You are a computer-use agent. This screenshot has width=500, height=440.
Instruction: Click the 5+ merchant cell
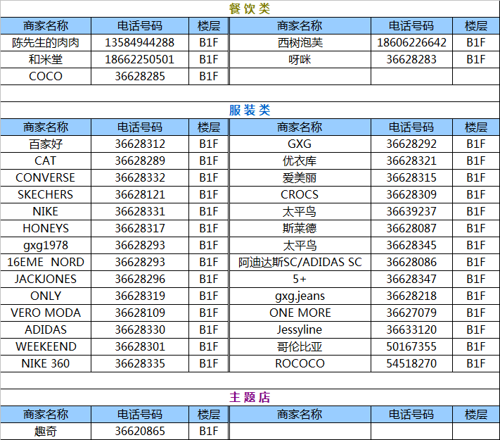click(x=300, y=279)
